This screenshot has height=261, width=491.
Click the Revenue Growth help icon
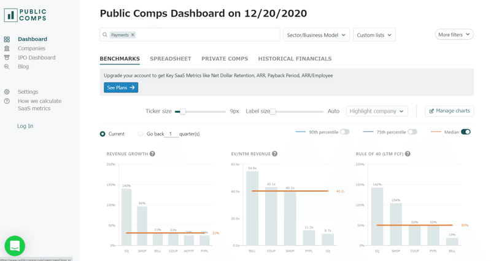[152, 154]
